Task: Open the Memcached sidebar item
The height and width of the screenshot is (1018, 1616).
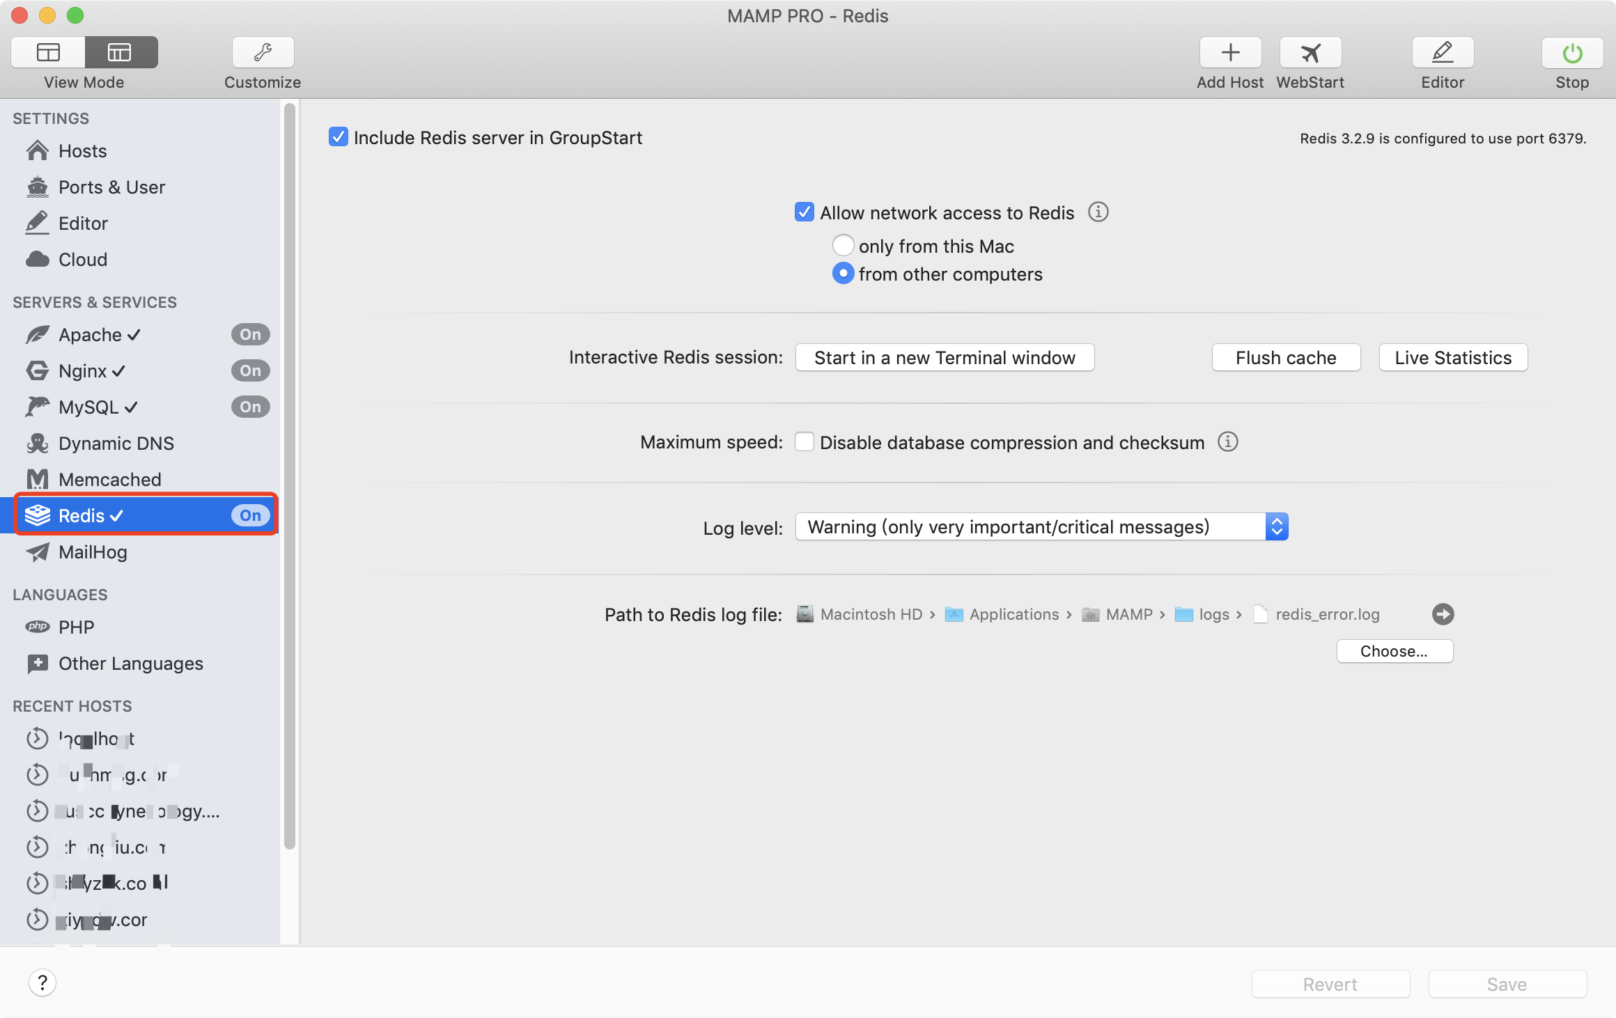Action: (x=109, y=480)
